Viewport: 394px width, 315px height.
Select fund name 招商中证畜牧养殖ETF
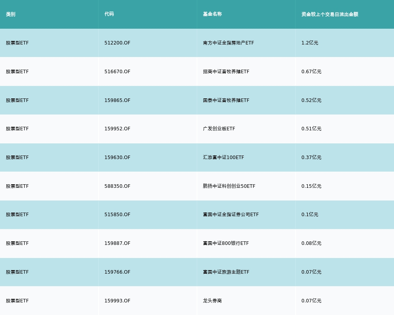(x=226, y=72)
